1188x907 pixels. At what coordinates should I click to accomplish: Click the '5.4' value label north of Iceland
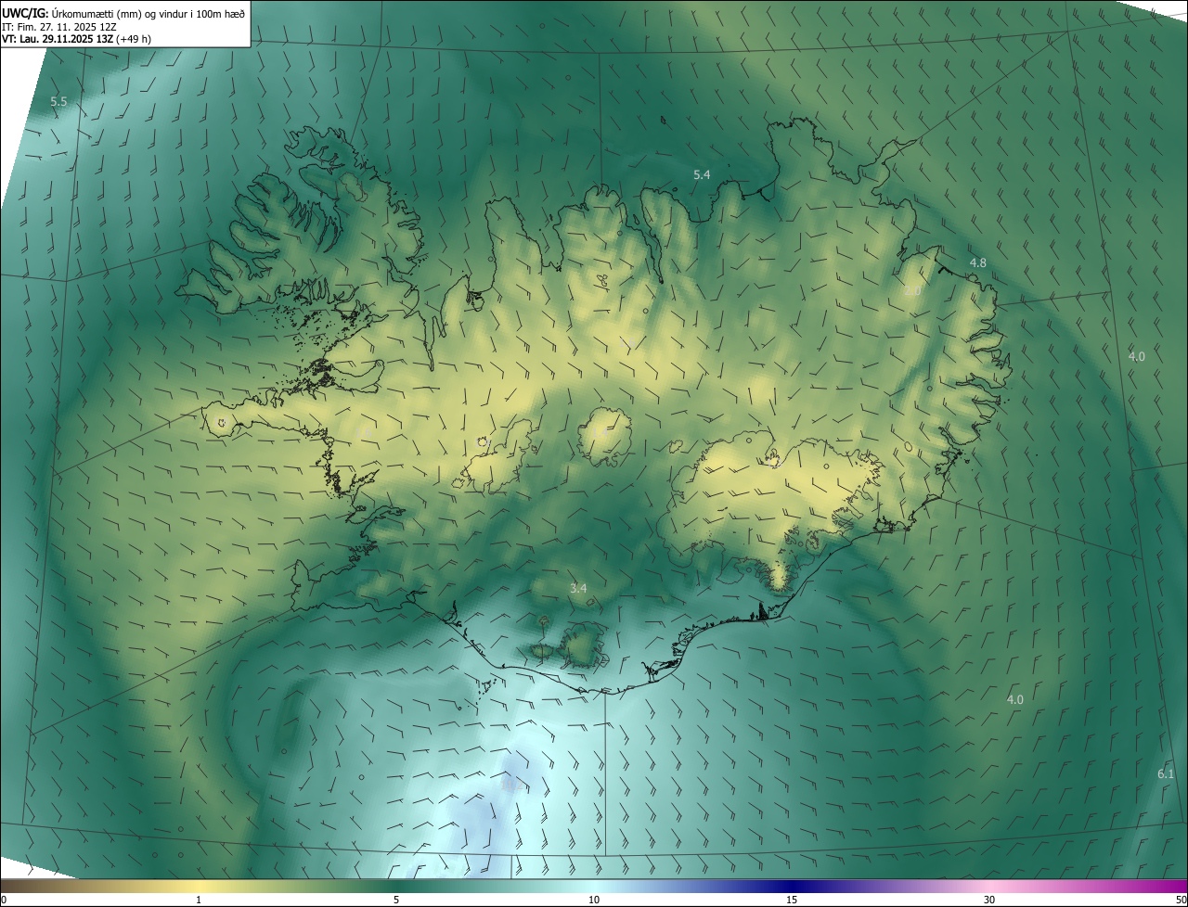(702, 174)
